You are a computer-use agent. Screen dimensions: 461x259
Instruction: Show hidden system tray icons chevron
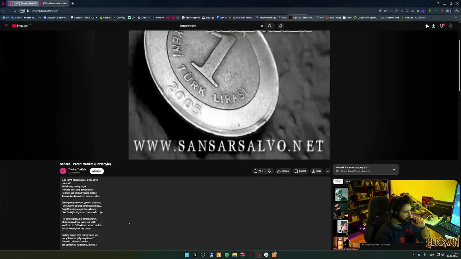pyautogui.click(x=413, y=255)
